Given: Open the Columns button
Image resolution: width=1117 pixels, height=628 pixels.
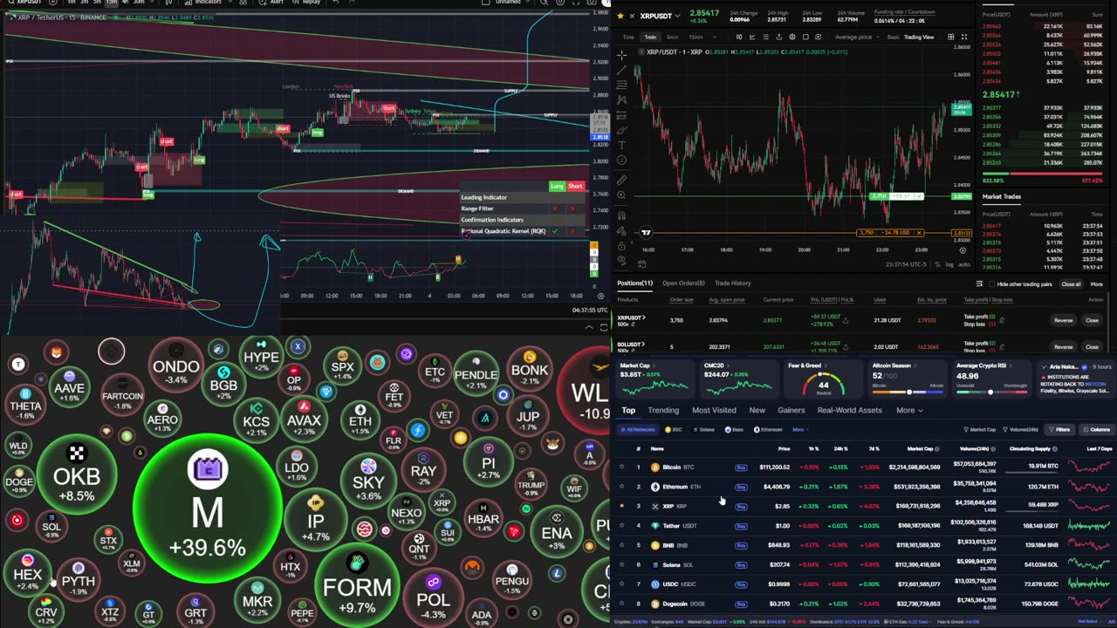Looking at the screenshot, I should pyautogui.click(x=1096, y=429).
